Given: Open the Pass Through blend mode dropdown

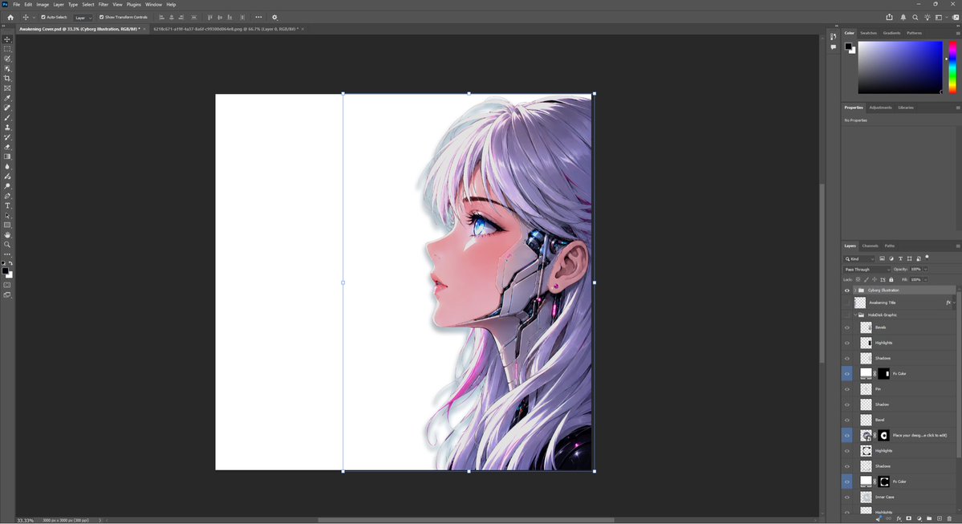Looking at the screenshot, I should (867, 270).
